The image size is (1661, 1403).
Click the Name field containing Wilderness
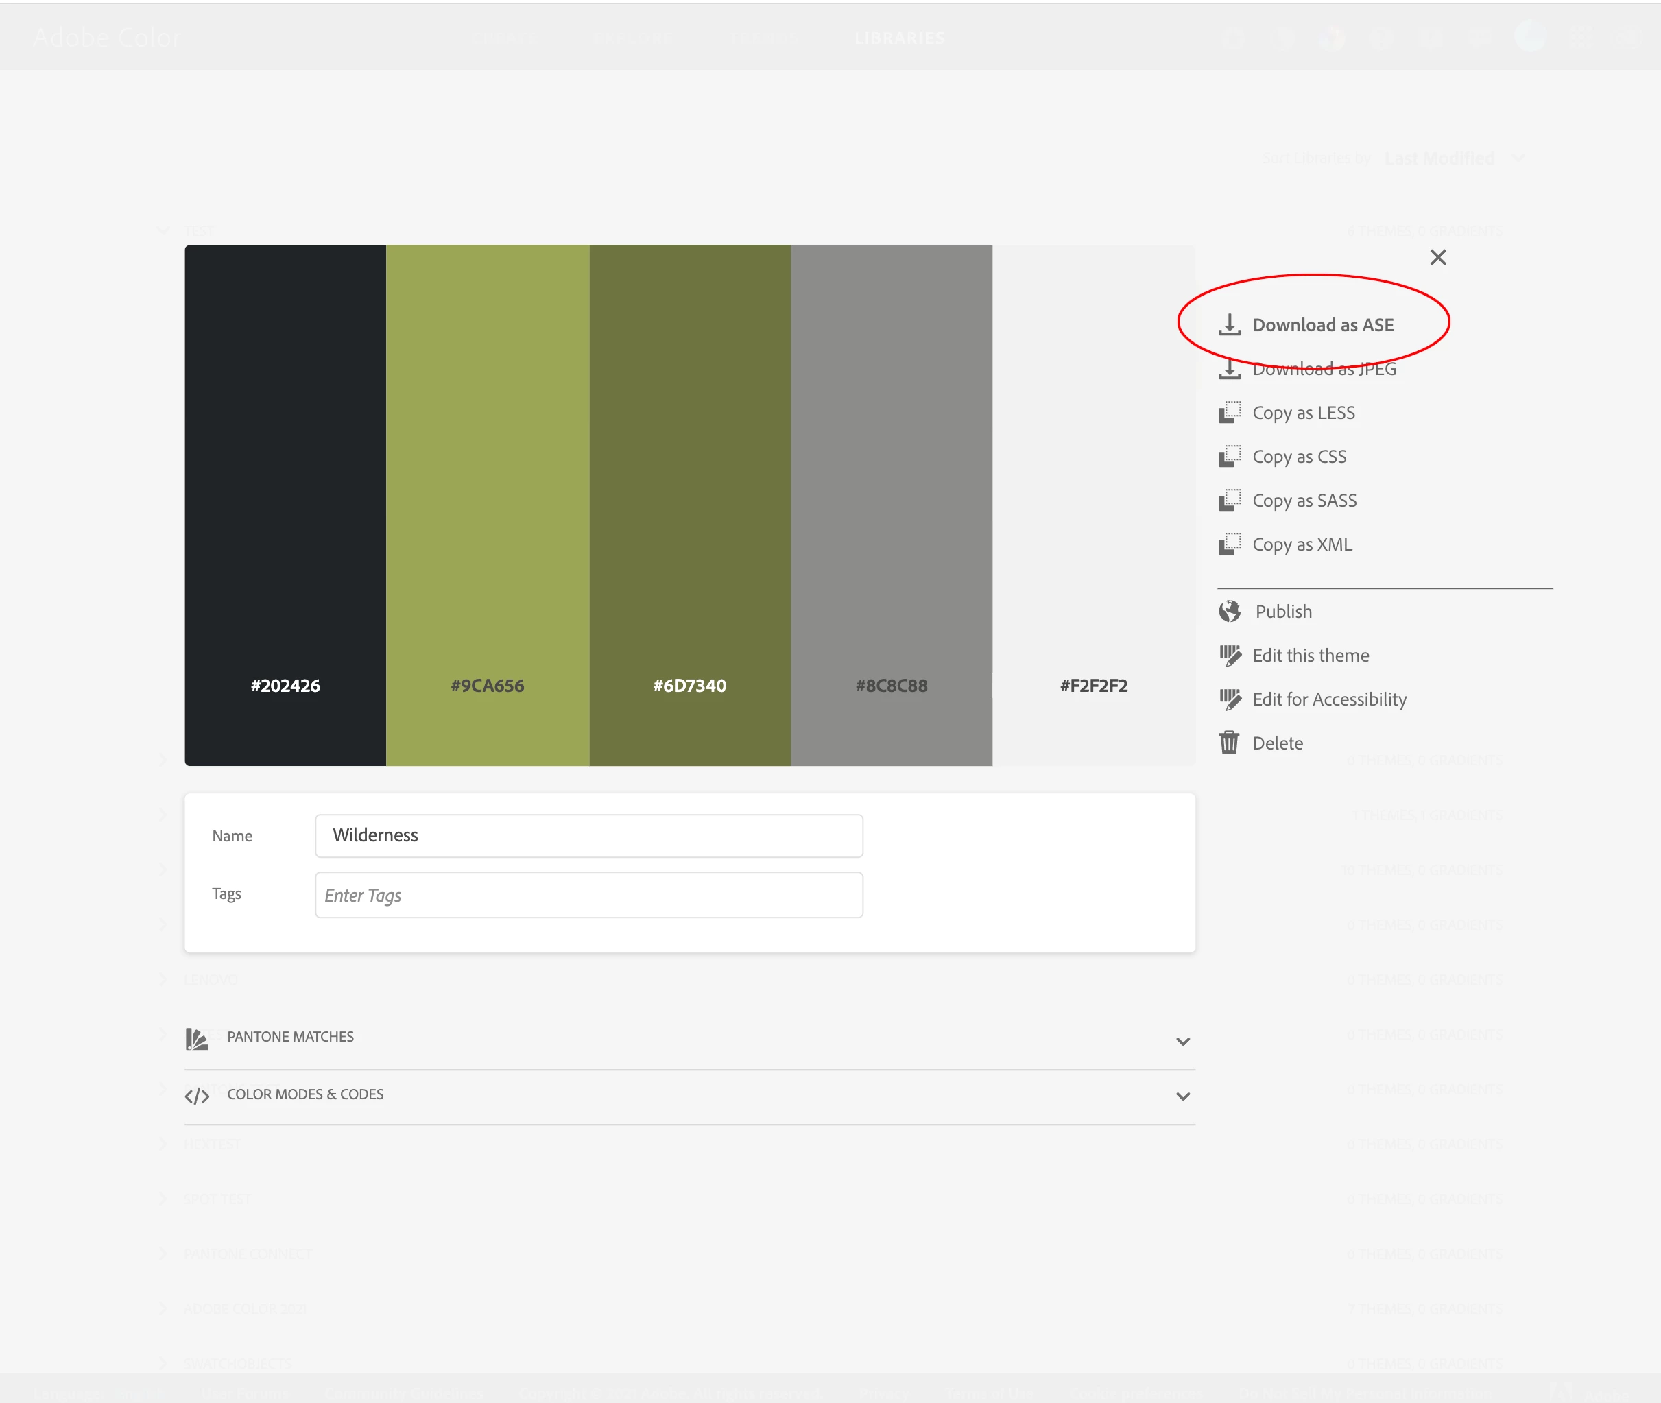click(588, 836)
